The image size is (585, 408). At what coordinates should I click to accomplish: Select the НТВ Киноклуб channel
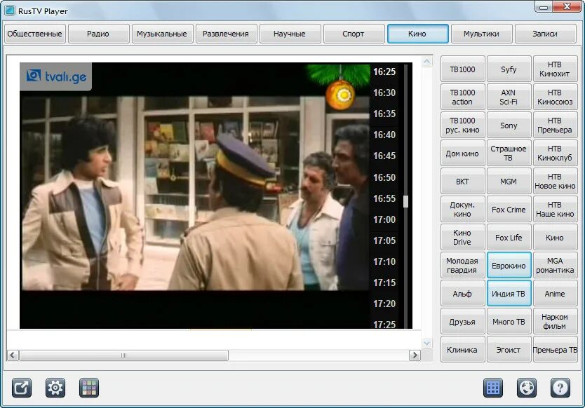tap(555, 154)
